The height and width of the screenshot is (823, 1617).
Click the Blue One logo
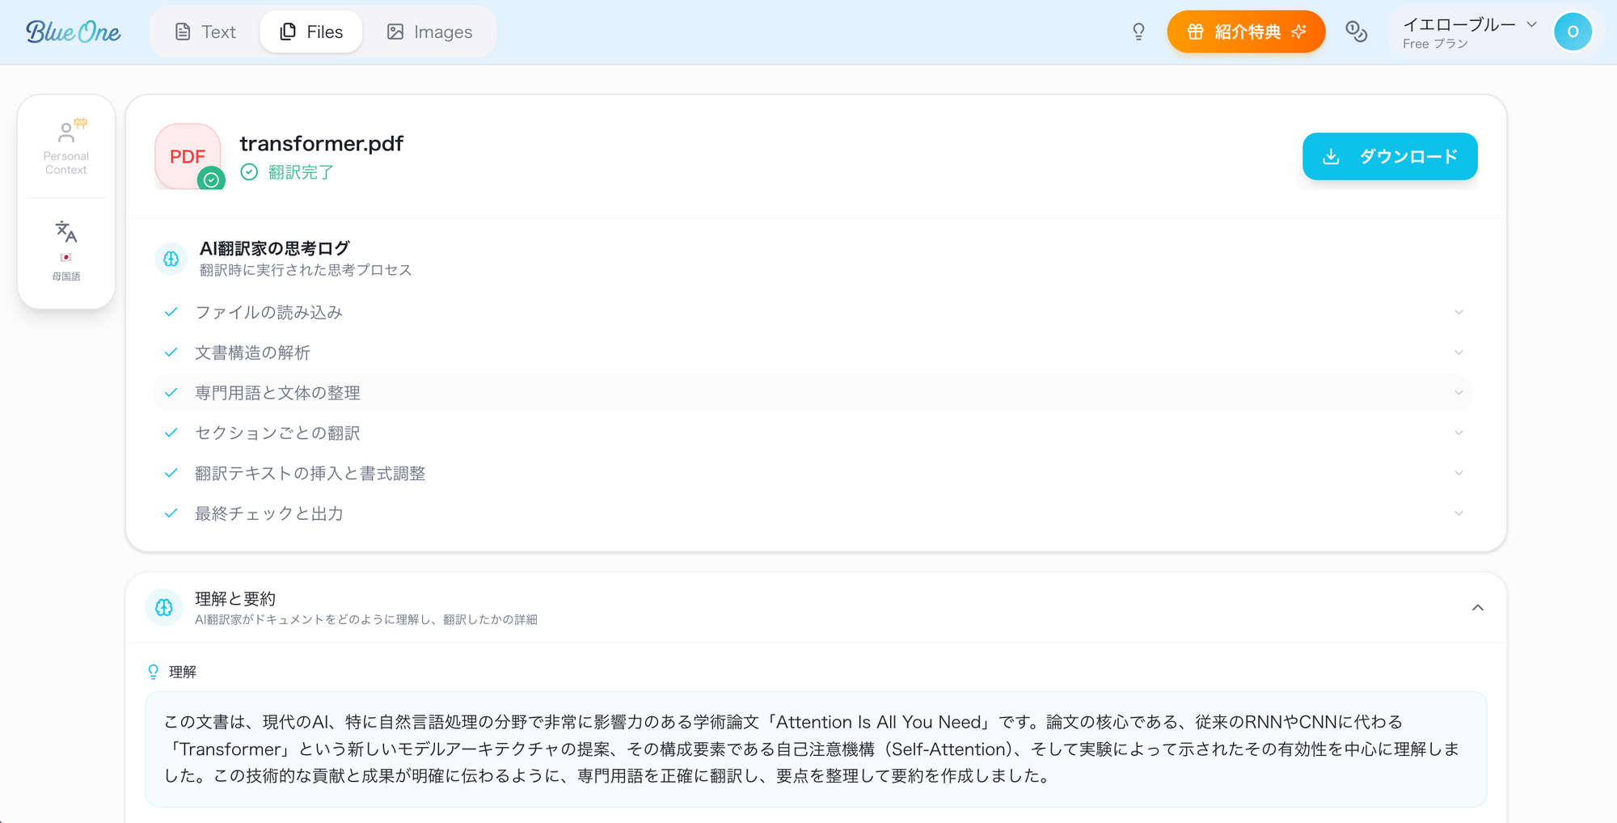coord(73,32)
